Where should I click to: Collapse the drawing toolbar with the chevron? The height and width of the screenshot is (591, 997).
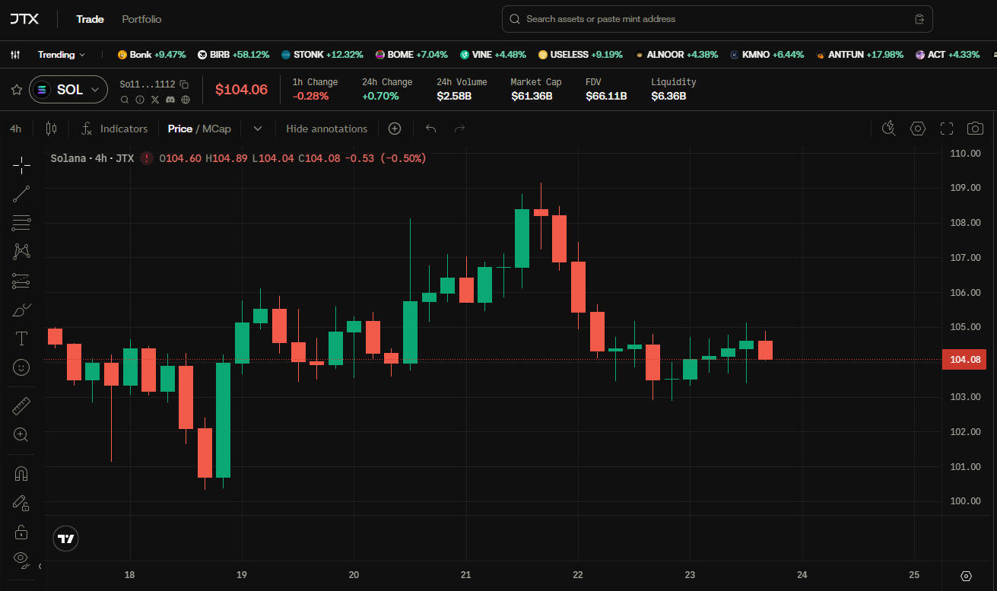(x=40, y=567)
